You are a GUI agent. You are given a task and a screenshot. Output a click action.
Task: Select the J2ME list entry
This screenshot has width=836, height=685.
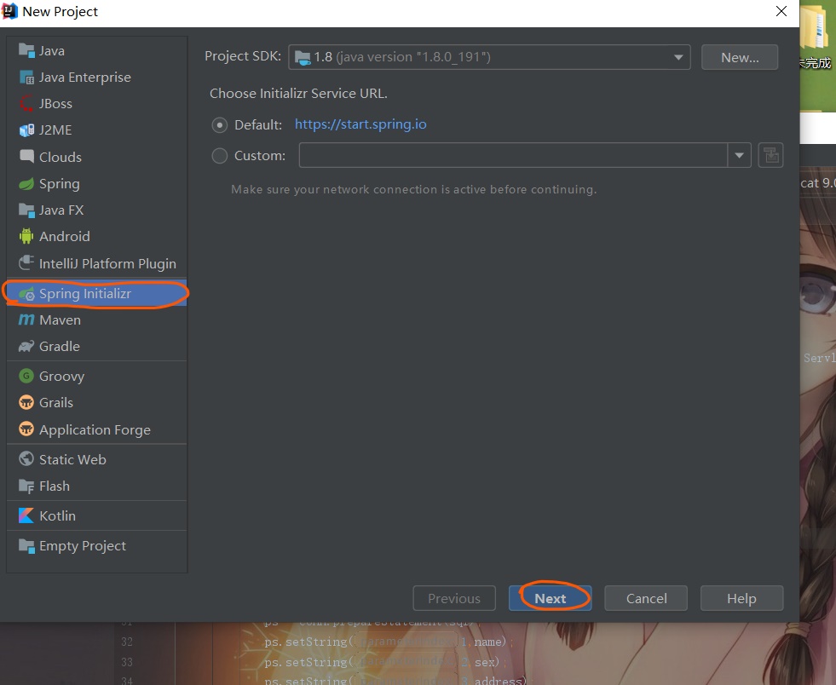96,130
